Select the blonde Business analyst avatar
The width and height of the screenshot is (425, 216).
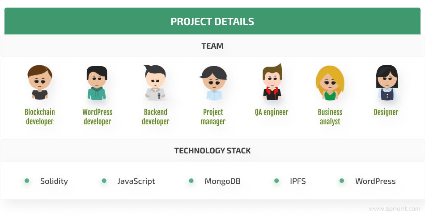point(330,83)
